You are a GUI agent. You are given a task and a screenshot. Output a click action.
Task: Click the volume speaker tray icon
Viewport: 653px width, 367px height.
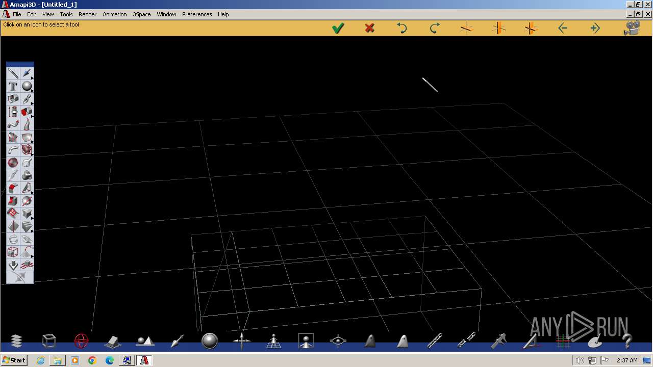pos(581,360)
